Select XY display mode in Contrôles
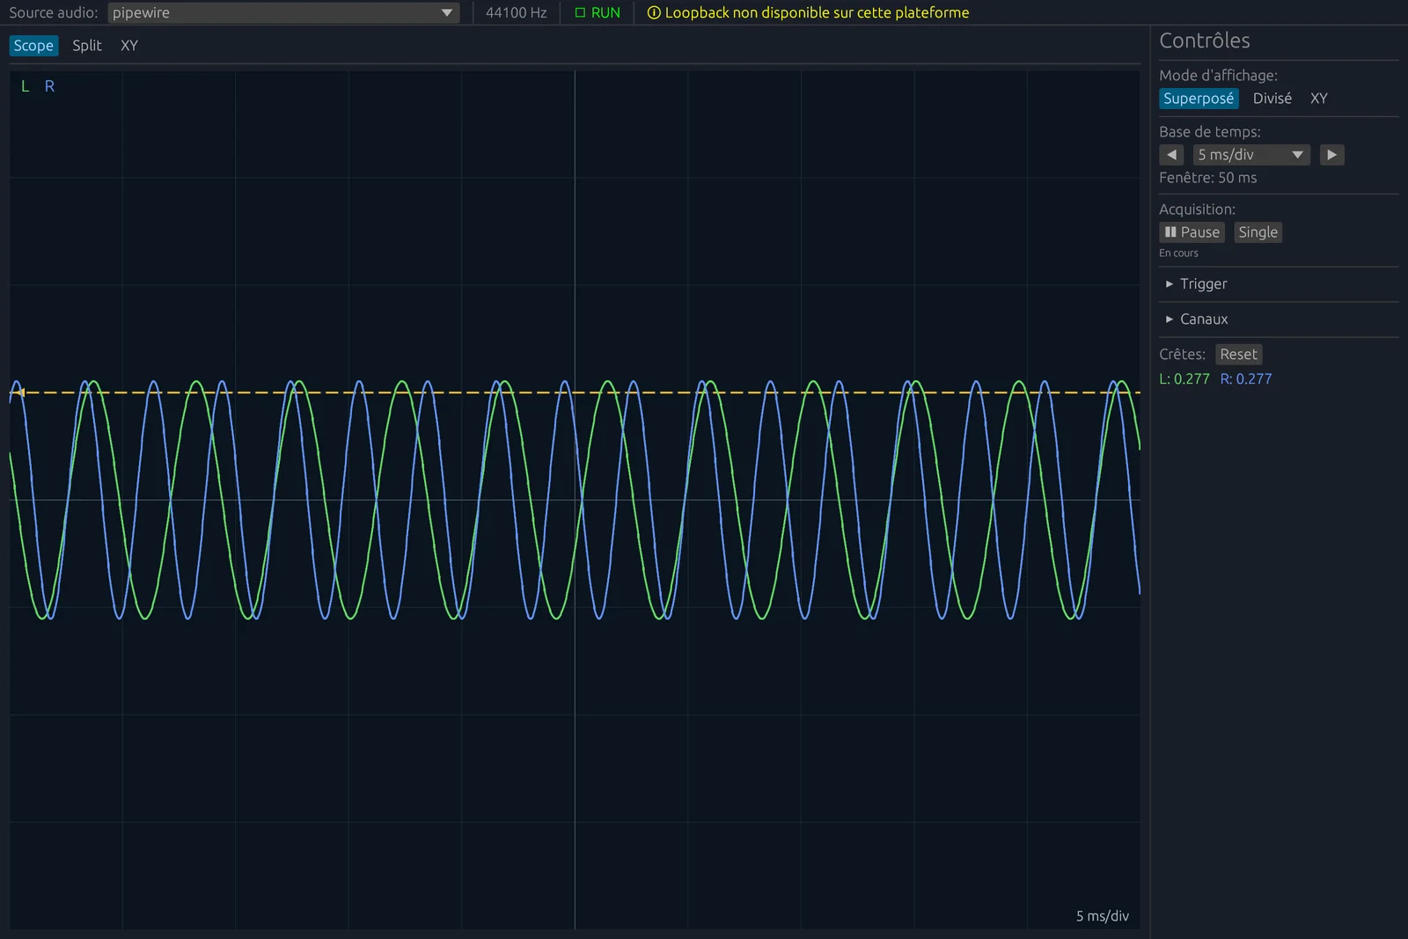1408x939 pixels. (x=1318, y=99)
